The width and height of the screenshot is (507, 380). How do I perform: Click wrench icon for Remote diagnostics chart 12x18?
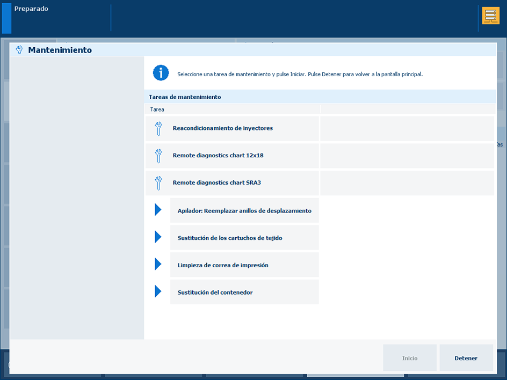click(158, 156)
